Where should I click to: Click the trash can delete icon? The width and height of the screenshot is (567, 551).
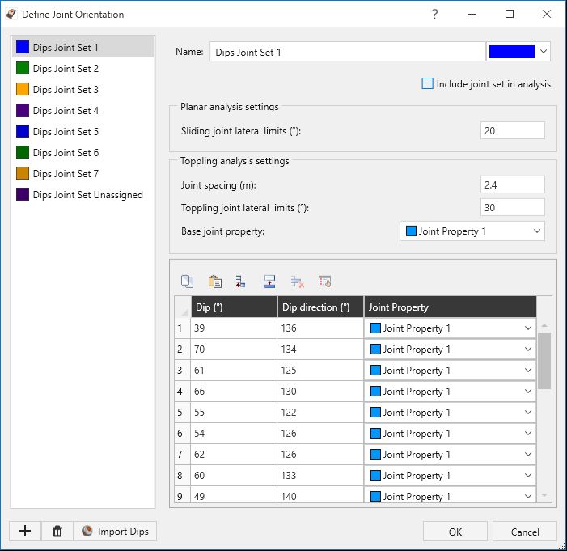(x=57, y=531)
